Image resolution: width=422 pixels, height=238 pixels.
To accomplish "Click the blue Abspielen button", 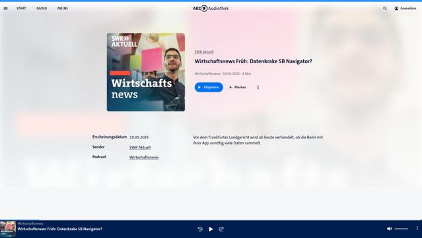I will tap(209, 87).
